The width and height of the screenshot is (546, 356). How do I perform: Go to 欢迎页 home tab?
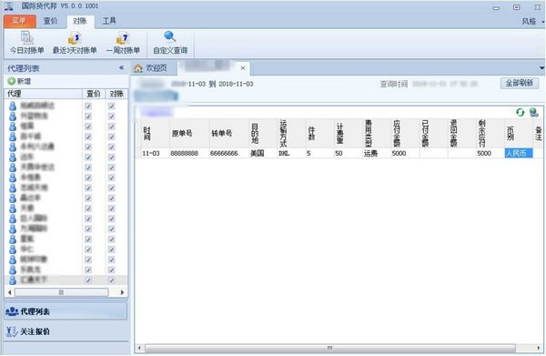point(151,68)
